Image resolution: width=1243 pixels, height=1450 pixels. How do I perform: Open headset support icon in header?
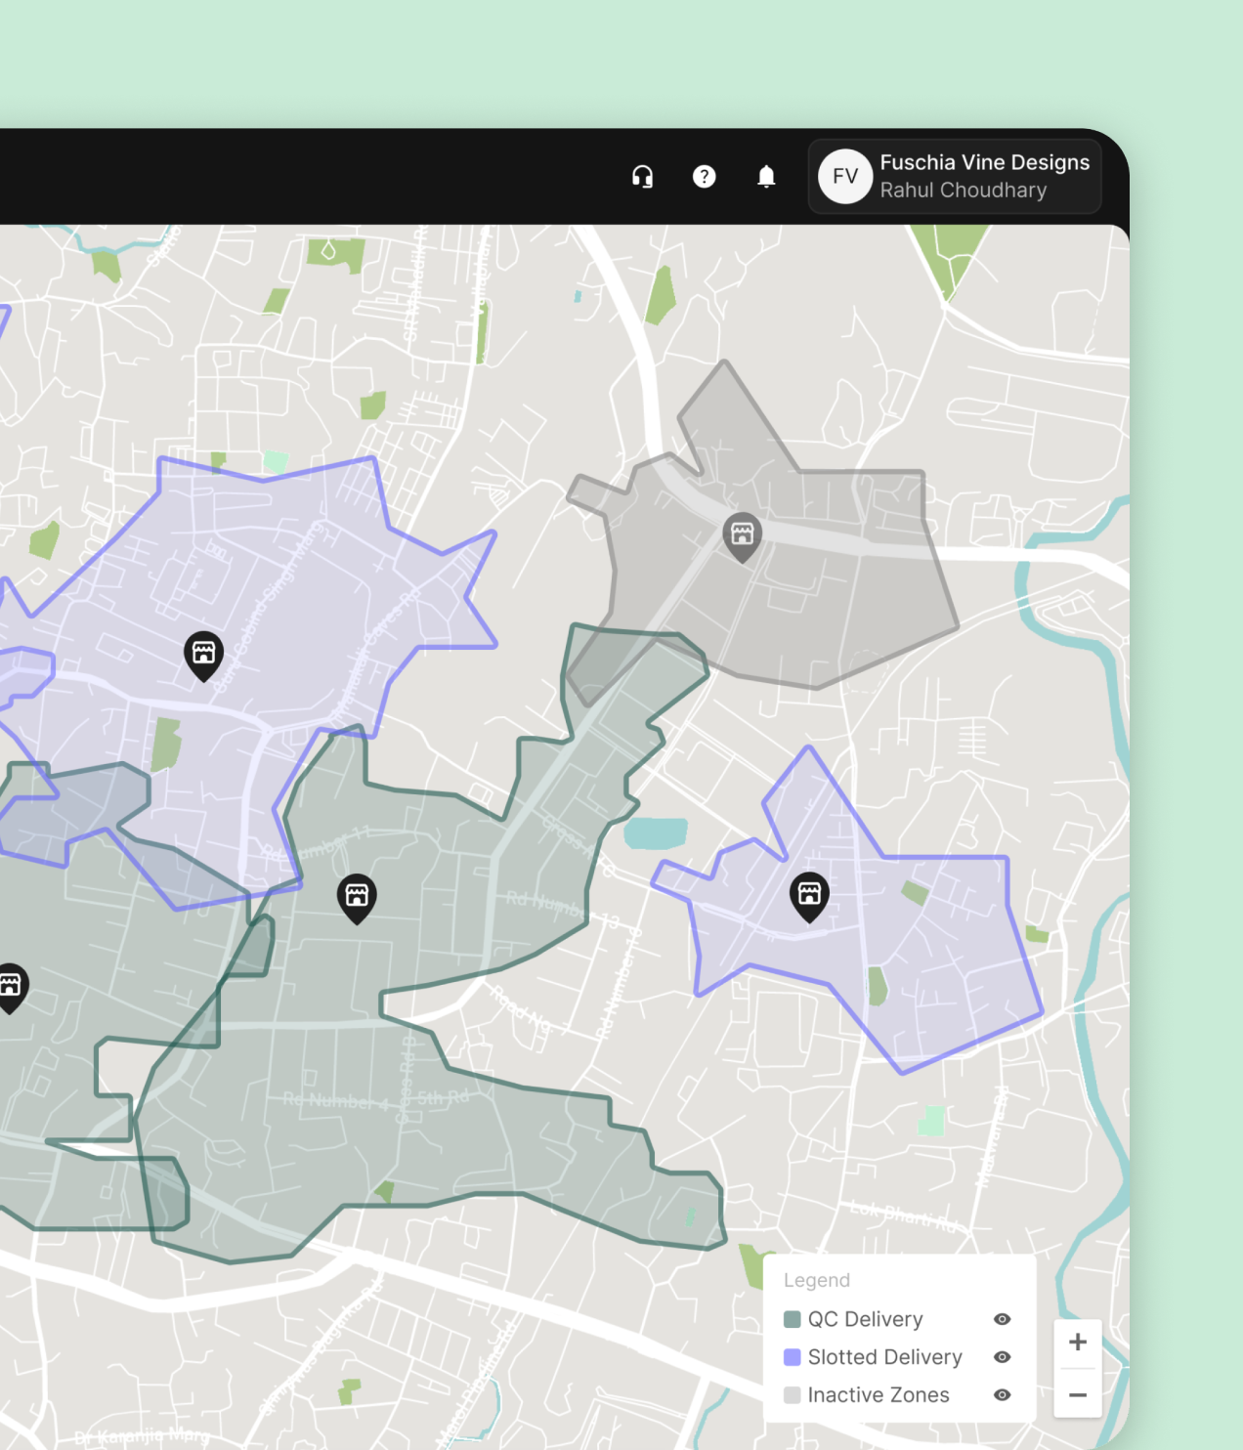click(x=642, y=176)
